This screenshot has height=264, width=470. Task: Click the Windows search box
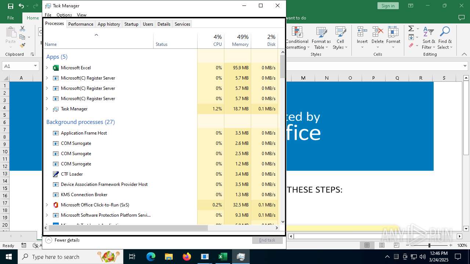click(70, 257)
